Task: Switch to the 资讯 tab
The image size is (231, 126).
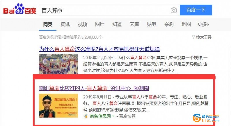Action: pos(65,24)
